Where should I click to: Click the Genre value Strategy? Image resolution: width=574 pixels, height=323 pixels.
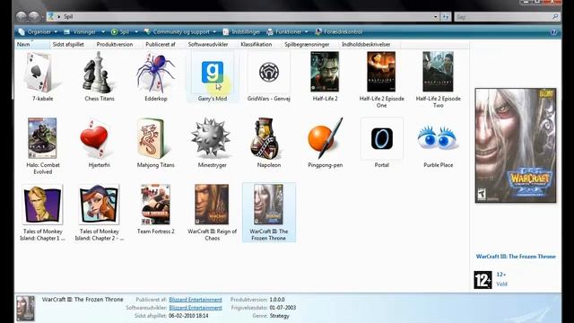[x=279, y=316]
